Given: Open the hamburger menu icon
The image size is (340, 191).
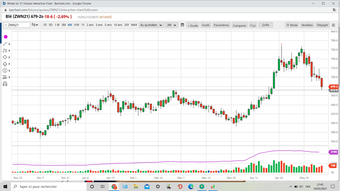Looking at the screenshot, I should pos(334,25).
